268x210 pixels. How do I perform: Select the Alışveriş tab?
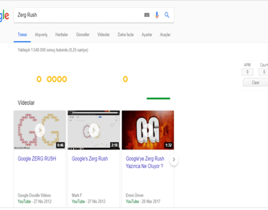pyautogui.click(x=41, y=35)
